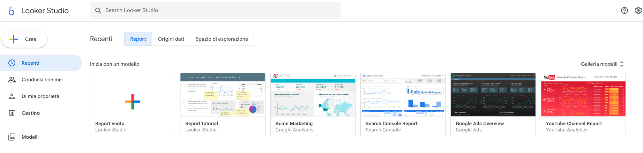Switch to the Report tab

pos(138,39)
